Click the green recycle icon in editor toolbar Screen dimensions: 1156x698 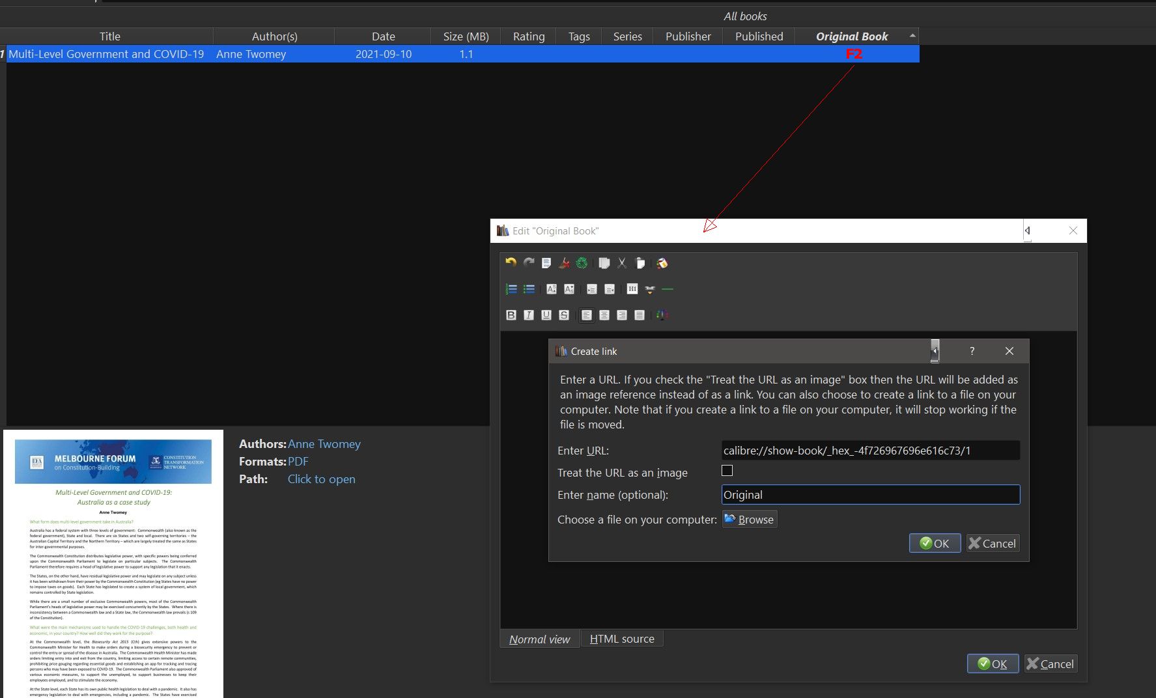582,263
